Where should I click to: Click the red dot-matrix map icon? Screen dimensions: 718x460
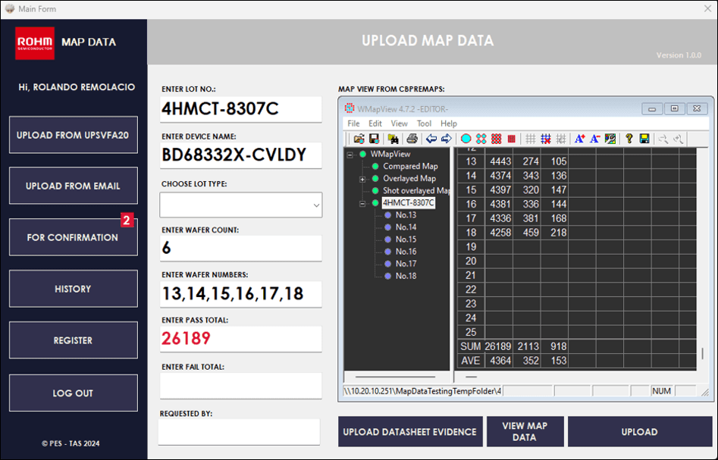tap(496, 139)
